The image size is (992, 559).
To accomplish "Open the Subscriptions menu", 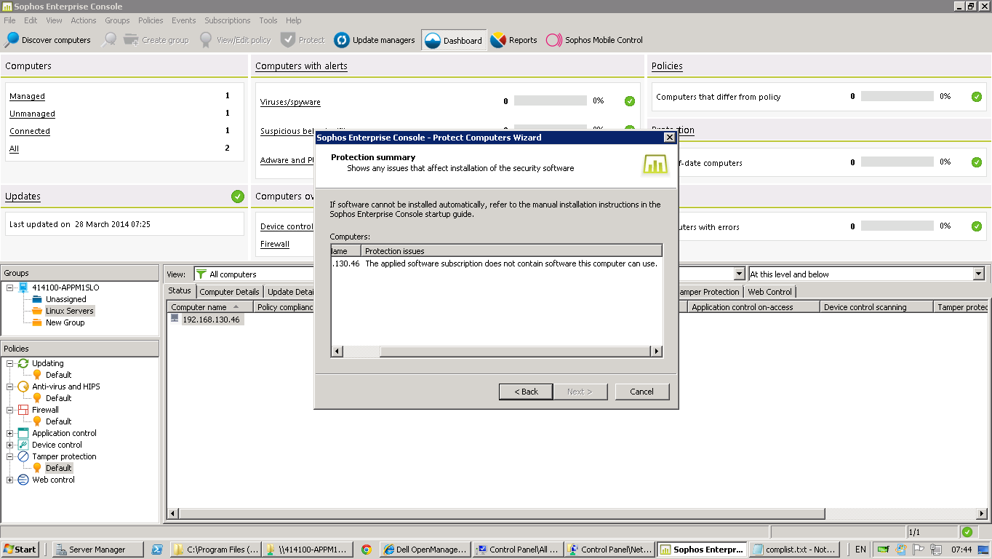I will click(228, 20).
